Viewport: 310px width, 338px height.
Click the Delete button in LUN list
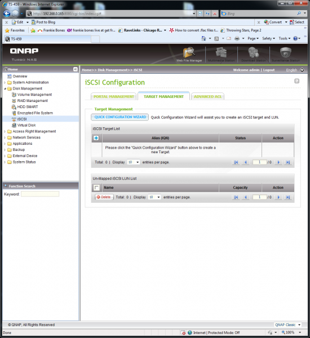point(104,197)
